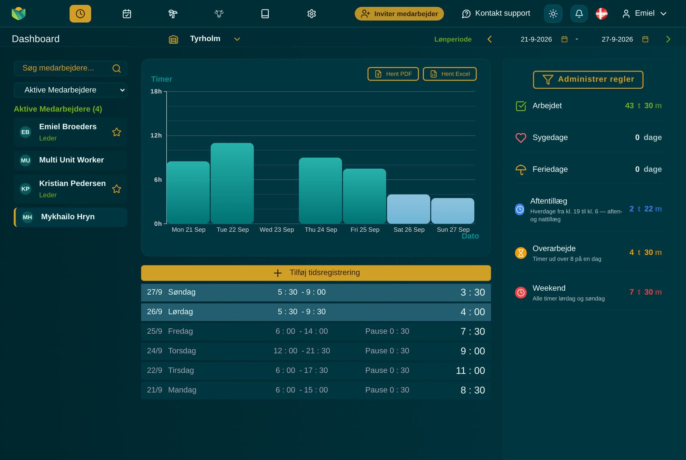The image size is (686, 460).
Task: Click the end date 27-9-2026 field
Action: tap(617, 39)
